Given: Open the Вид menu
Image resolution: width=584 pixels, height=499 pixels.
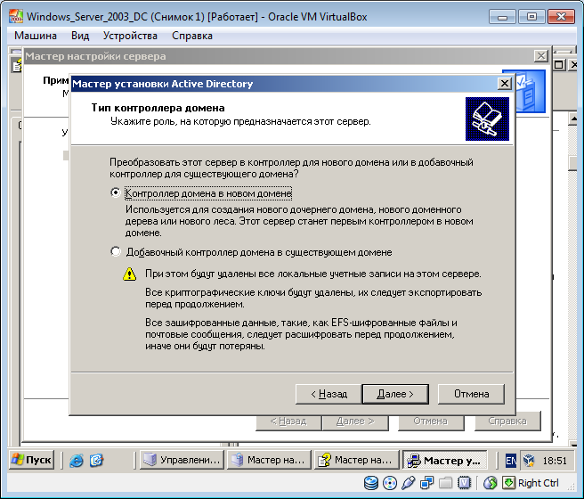Looking at the screenshot, I should click(x=80, y=36).
